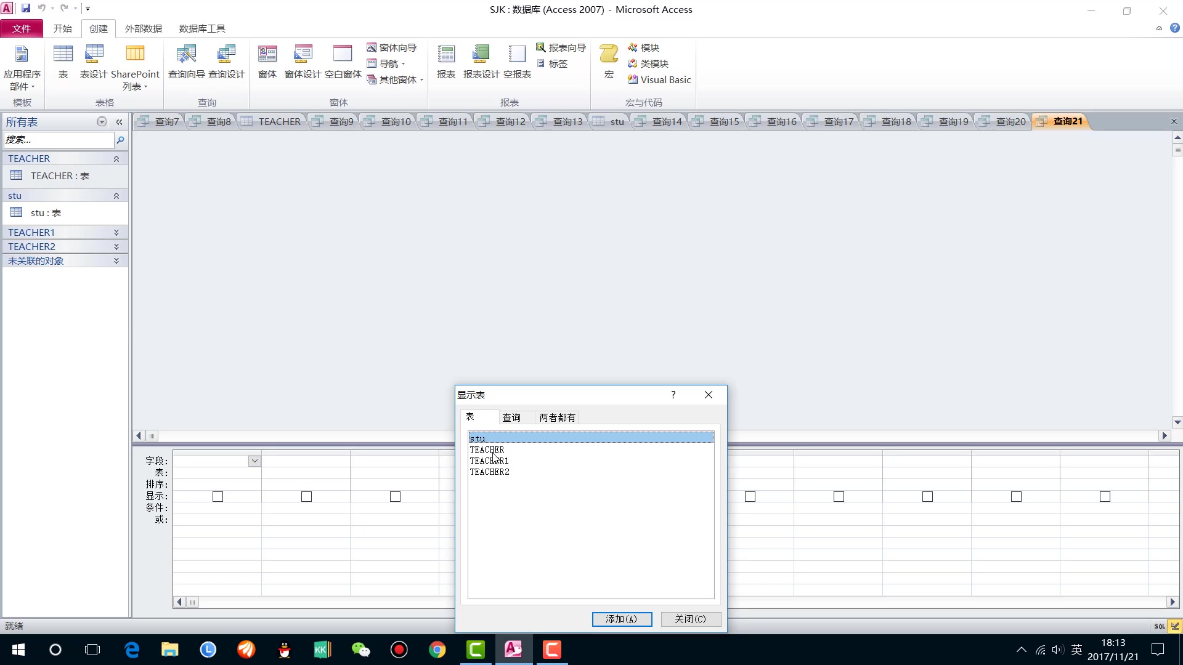Switch to 查询14 document tab
This screenshot has width=1183, height=665.
click(x=660, y=122)
